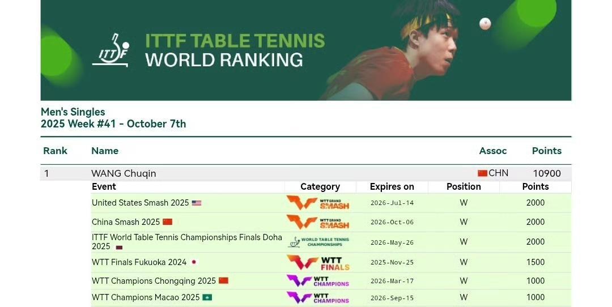This screenshot has width=612, height=307.
Task: Click the WTT Grand Smash logo for China Smash
Action: (x=318, y=222)
